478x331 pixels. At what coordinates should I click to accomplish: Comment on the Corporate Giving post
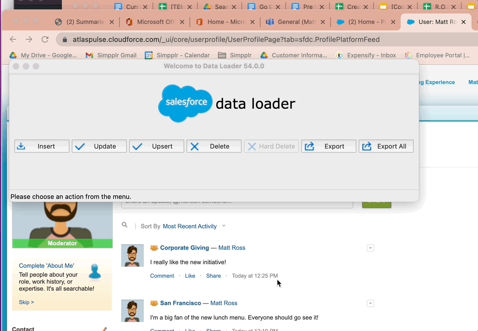click(x=162, y=276)
